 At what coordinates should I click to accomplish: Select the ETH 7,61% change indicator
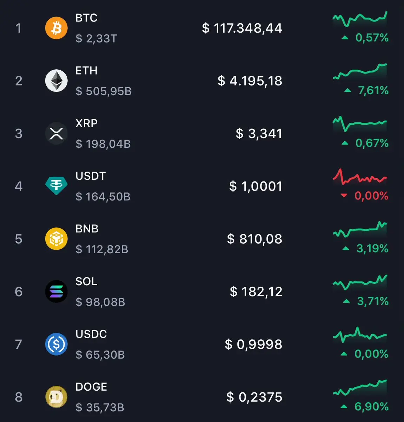pos(366,90)
